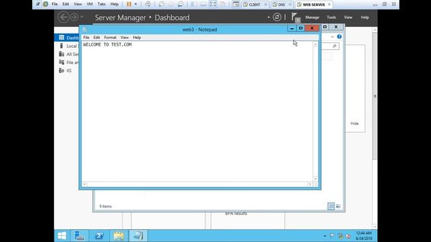Image resolution: width=431 pixels, height=242 pixels.
Task: Click Server Manager back arrow button
Action: (x=63, y=17)
